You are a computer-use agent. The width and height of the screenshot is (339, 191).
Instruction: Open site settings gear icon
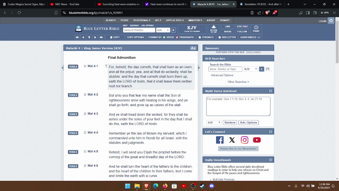(x=331, y=20)
